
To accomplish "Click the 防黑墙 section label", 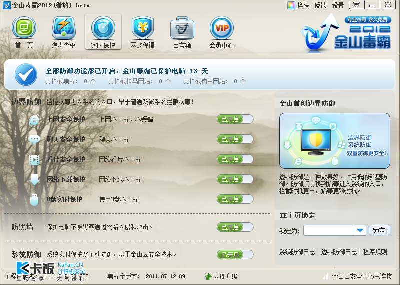I will coord(22,227).
